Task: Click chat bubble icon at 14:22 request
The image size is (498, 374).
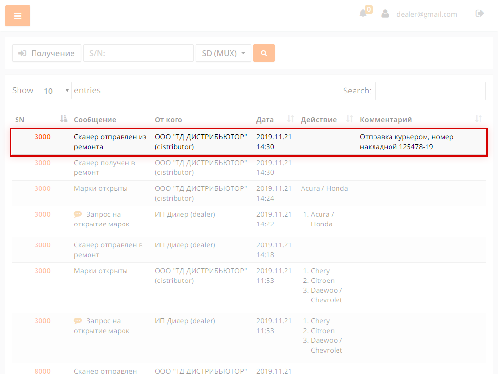Action: (78, 214)
